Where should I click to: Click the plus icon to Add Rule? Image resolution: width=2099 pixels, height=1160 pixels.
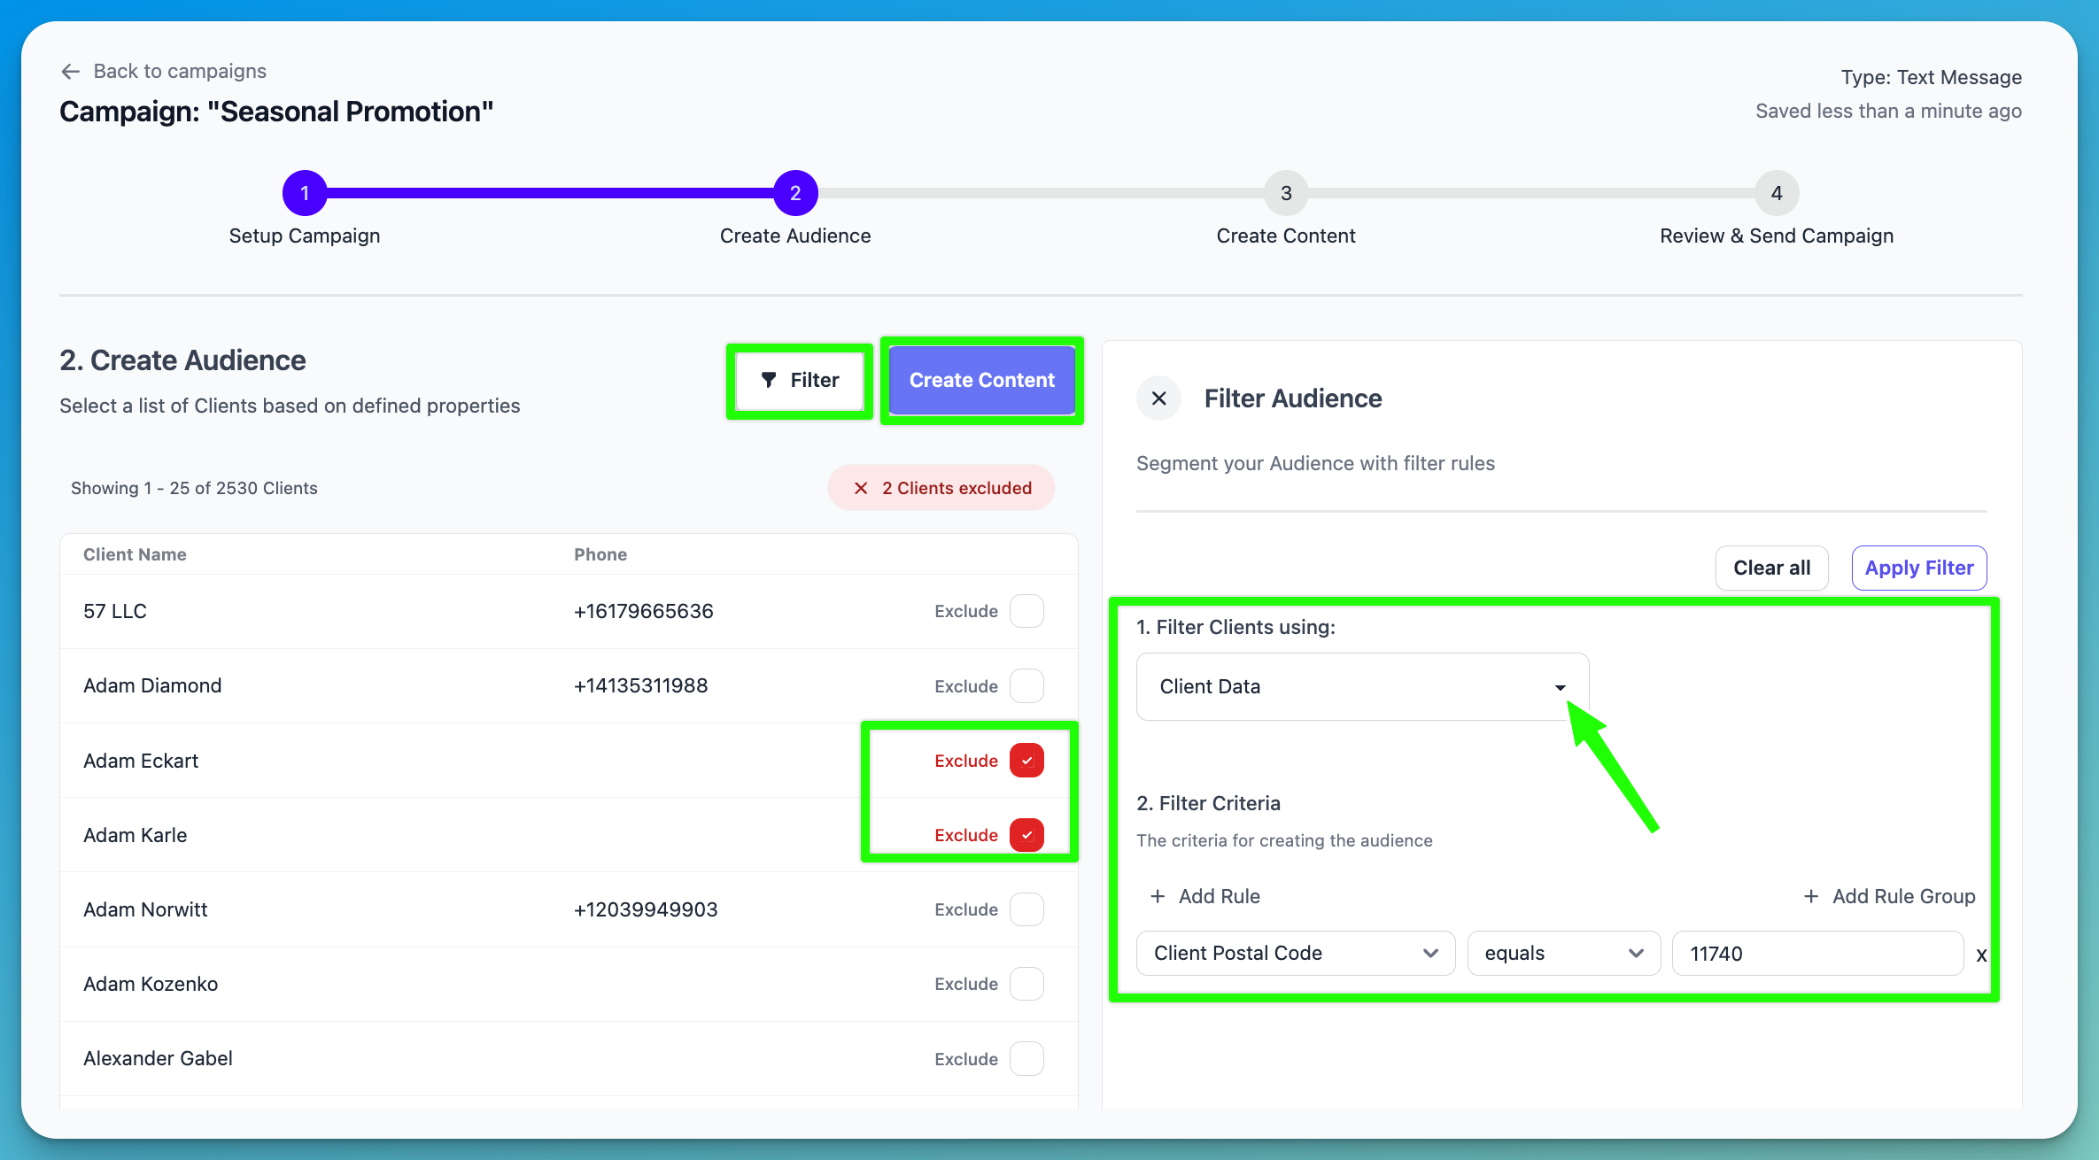[1158, 896]
